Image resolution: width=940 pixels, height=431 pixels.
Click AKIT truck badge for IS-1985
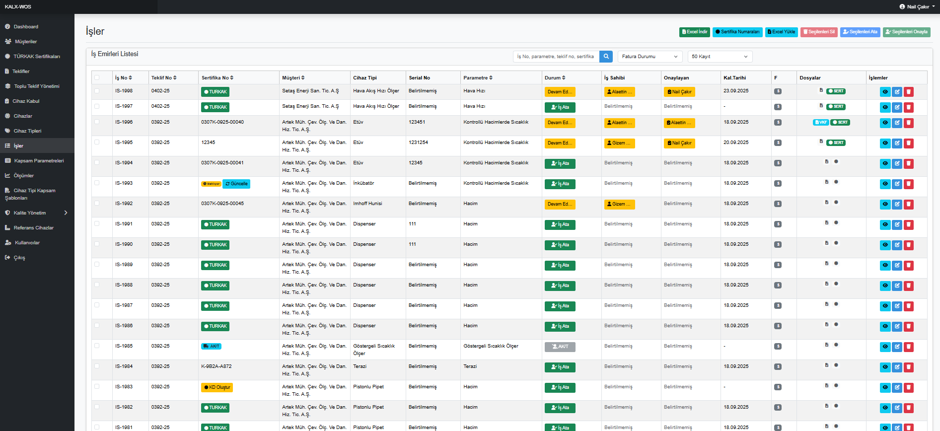[x=211, y=347]
